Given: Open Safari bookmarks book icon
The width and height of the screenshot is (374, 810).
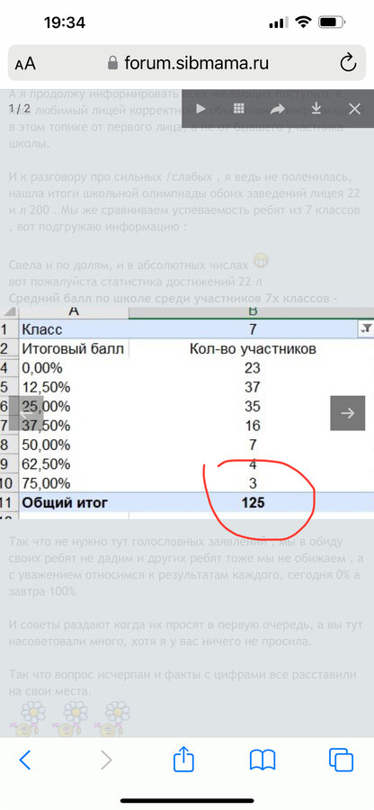Looking at the screenshot, I should coord(263,760).
